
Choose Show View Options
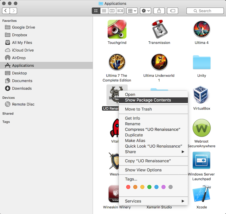click(x=153, y=170)
